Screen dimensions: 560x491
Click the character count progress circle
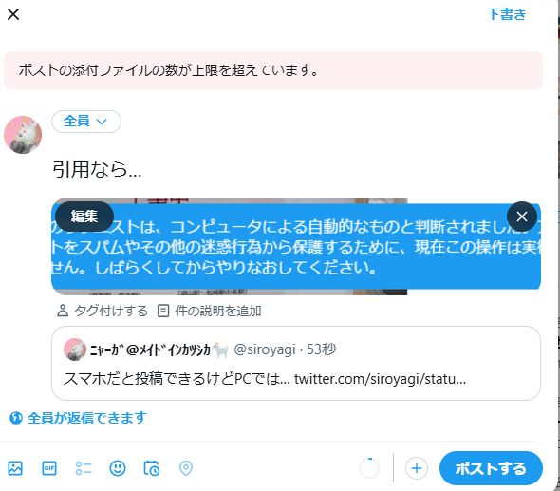pos(369,468)
